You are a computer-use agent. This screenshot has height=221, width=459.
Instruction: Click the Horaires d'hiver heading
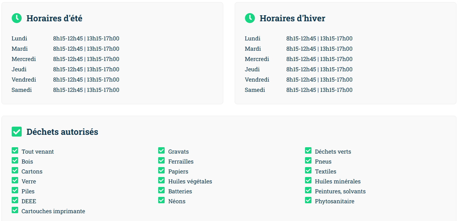292,18
